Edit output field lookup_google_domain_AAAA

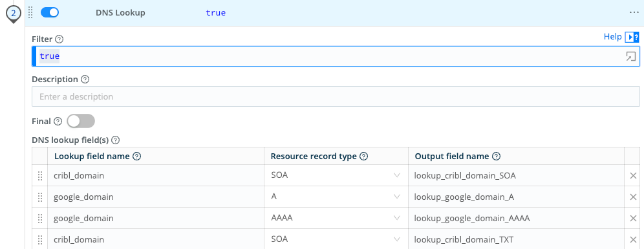coord(516,218)
